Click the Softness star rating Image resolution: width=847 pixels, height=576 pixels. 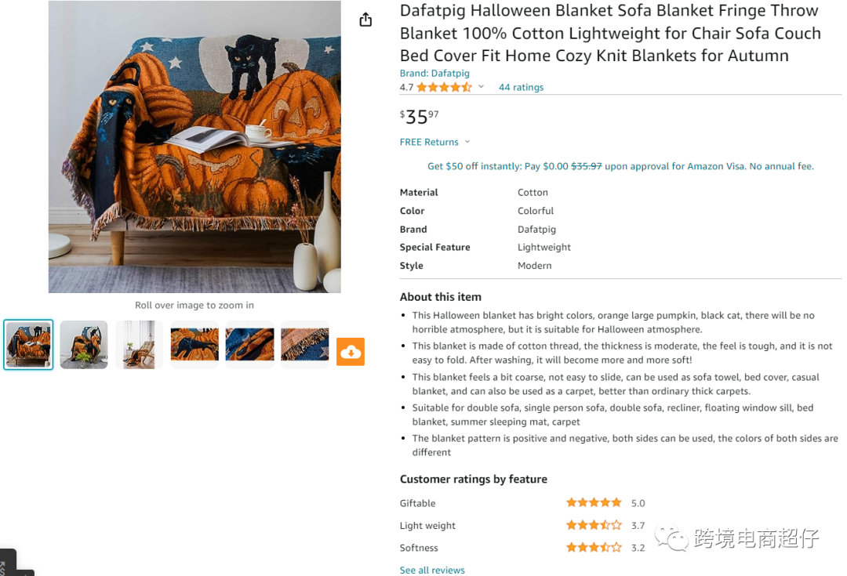click(594, 547)
